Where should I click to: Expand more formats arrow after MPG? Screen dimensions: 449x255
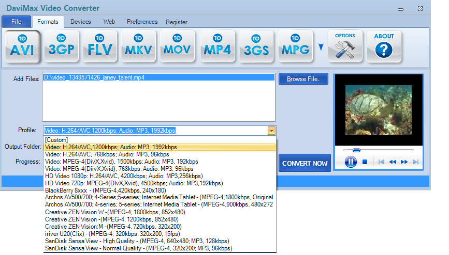(x=321, y=47)
